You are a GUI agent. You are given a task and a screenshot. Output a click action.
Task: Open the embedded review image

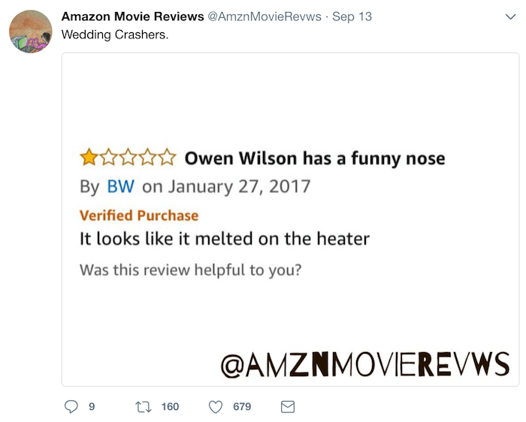click(x=291, y=219)
